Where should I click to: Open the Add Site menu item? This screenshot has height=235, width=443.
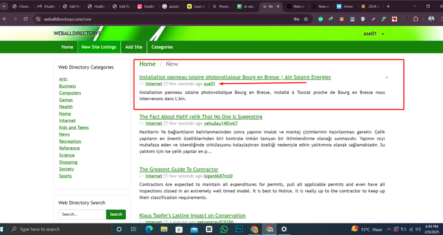(x=134, y=47)
